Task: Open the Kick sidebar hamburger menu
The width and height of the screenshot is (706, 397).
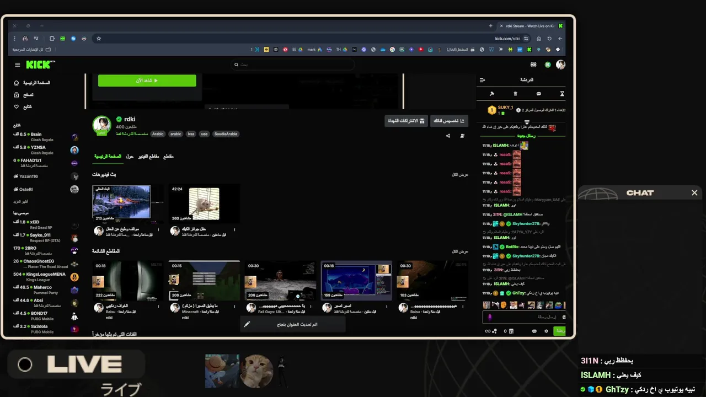Action: click(x=17, y=65)
